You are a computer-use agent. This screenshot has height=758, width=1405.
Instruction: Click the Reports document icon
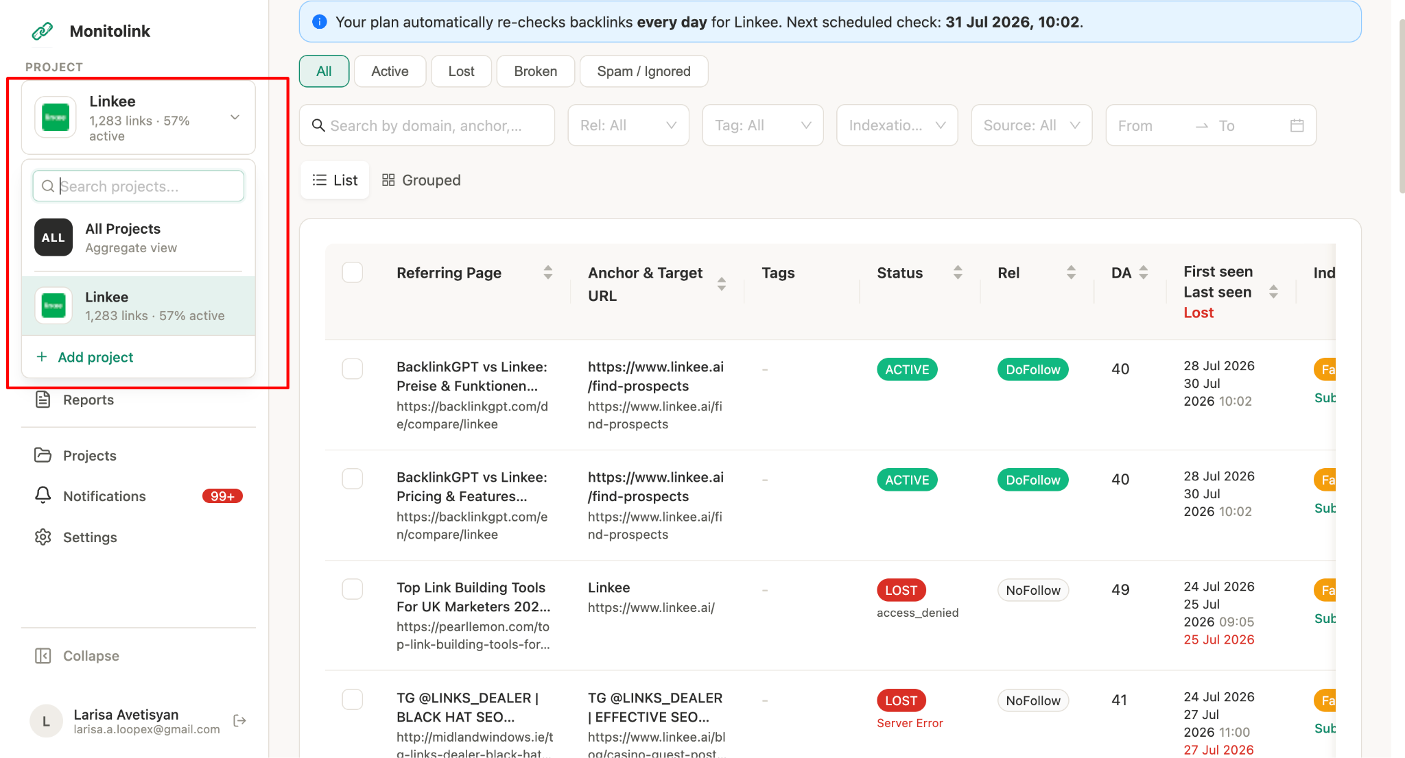tap(43, 400)
